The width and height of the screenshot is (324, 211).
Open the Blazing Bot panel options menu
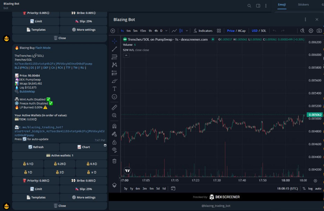[306, 19]
